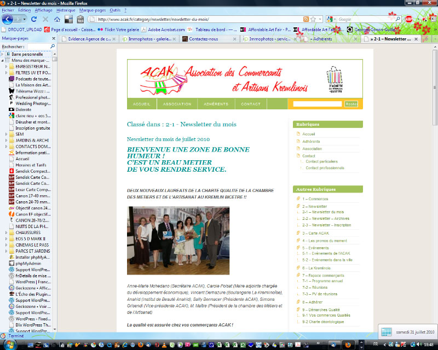Expand the SEM bookmark folder
The width and height of the screenshot is (438, 350).
coord(7,134)
